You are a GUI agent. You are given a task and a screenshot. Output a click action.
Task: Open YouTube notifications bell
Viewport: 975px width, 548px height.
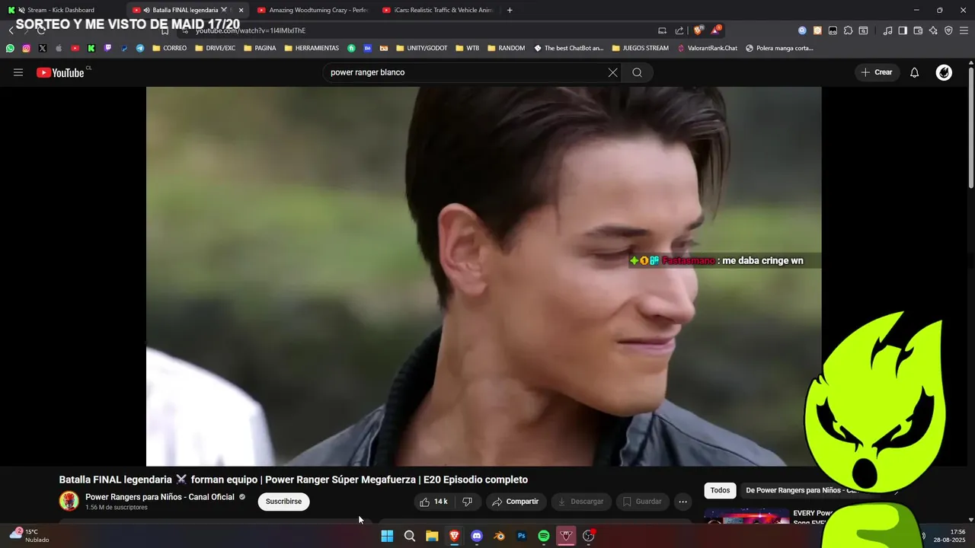pyautogui.click(x=915, y=72)
